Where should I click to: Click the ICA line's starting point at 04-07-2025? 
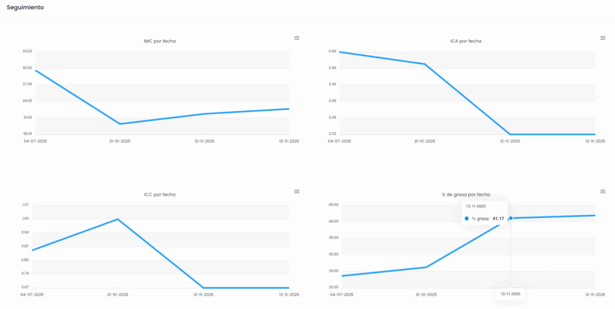click(x=340, y=52)
